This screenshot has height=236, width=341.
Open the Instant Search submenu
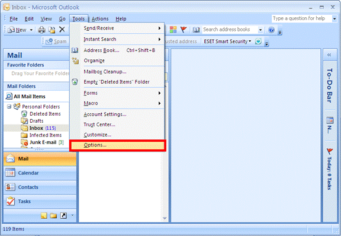(x=117, y=39)
